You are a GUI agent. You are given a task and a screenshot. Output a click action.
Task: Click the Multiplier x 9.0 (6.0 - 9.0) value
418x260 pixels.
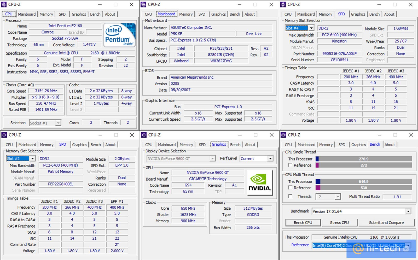tap(46, 97)
